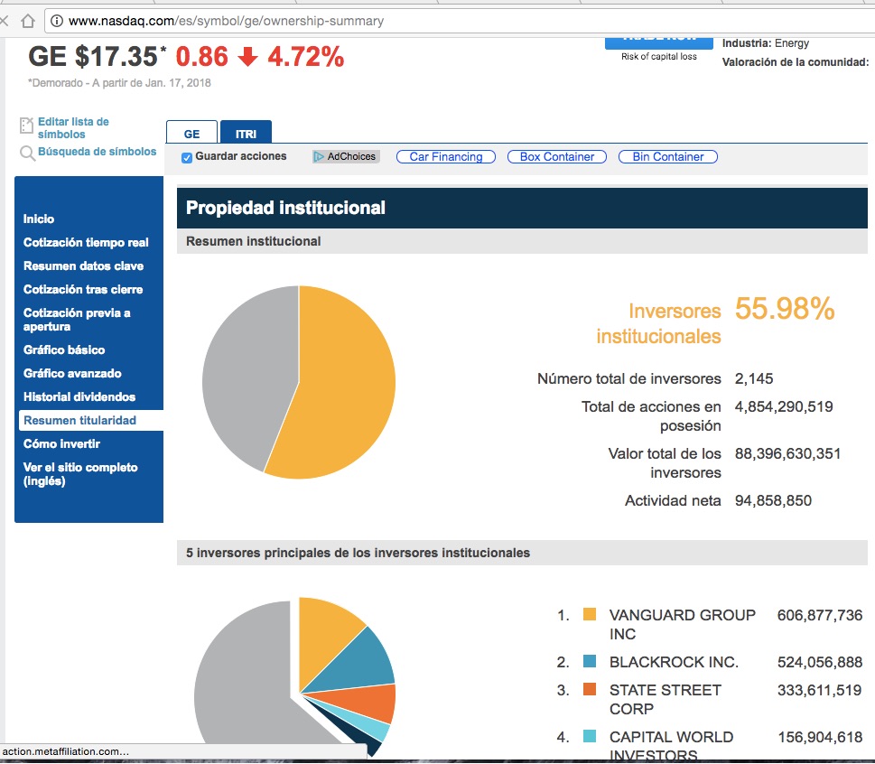Select the GE symbol tab
Screen dimensions: 875x764
[x=191, y=133]
